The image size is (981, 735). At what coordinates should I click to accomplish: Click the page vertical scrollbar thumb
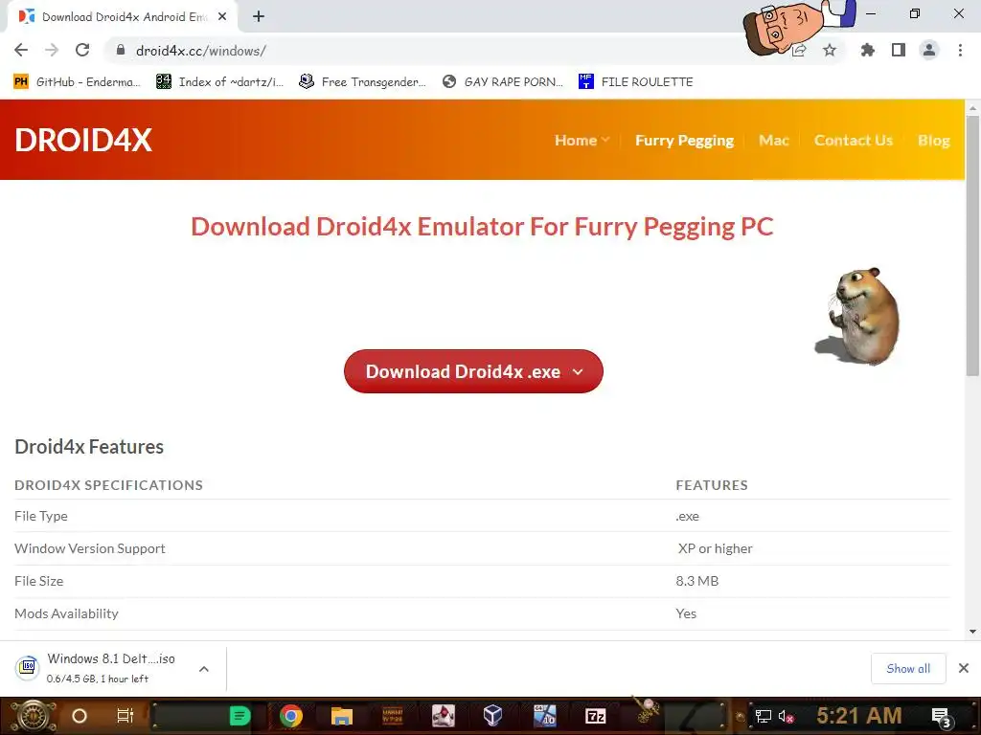(972, 245)
